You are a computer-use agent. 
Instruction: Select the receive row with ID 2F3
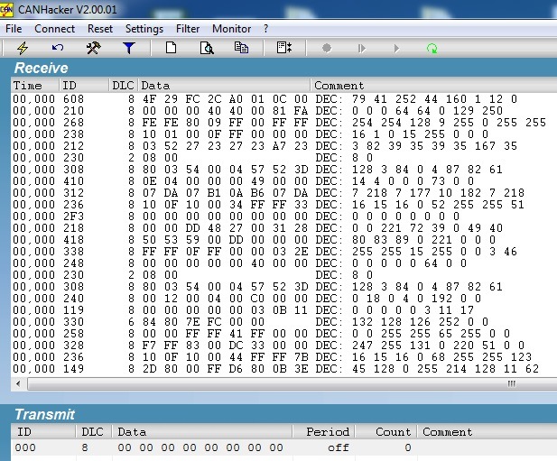(283, 217)
